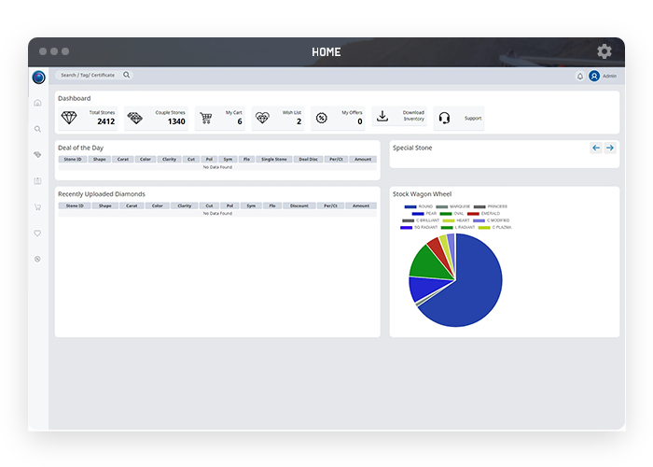Click Total Stones count 2412

coord(105,121)
